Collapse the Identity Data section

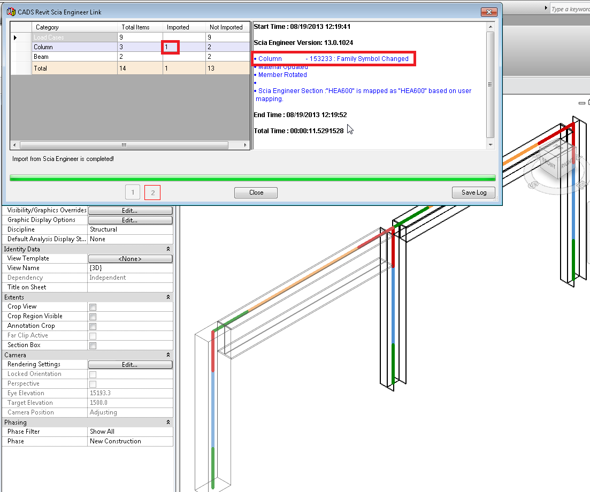point(168,249)
